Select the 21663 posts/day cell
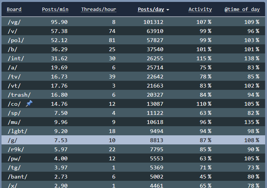 [x=155, y=86]
